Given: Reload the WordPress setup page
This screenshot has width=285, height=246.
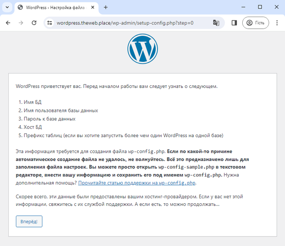Looking at the screenshot, I should 34,23.
